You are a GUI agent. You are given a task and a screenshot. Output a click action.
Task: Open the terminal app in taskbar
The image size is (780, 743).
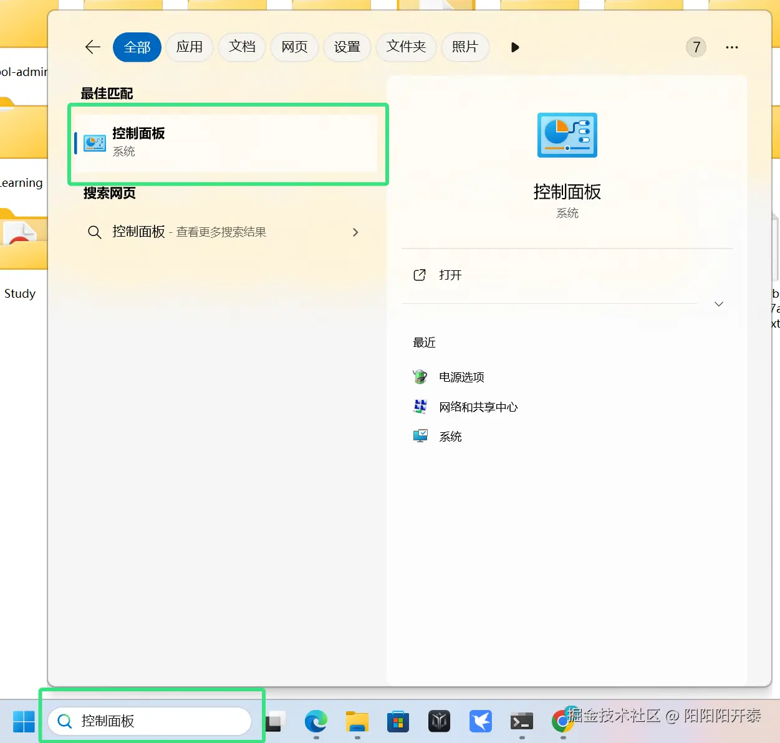(x=522, y=721)
